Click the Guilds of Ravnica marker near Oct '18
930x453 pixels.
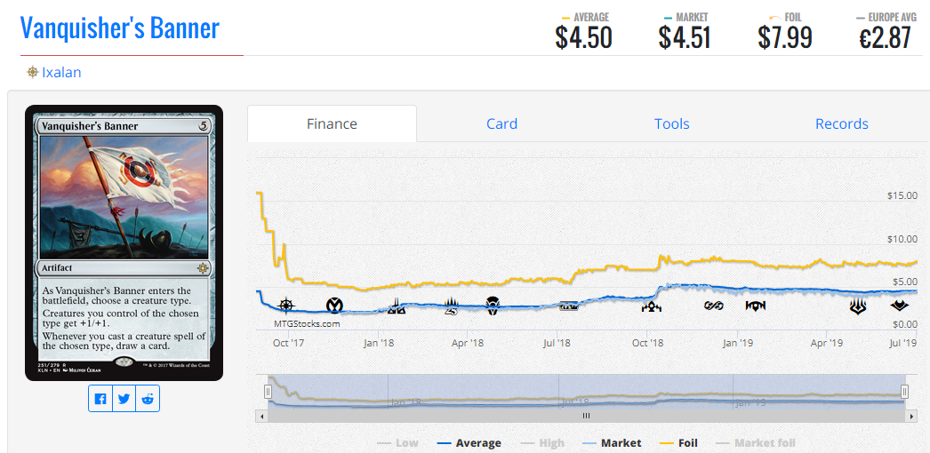651,306
